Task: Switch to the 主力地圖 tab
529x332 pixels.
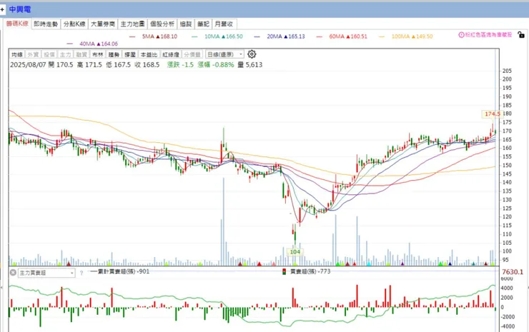Action: click(132, 24)
